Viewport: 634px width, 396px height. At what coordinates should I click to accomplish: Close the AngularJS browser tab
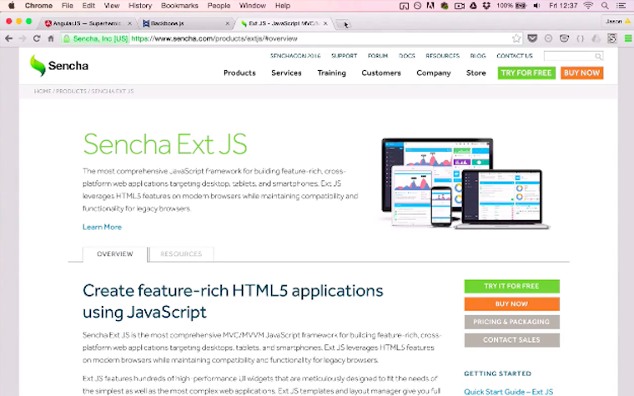point(129,23)
